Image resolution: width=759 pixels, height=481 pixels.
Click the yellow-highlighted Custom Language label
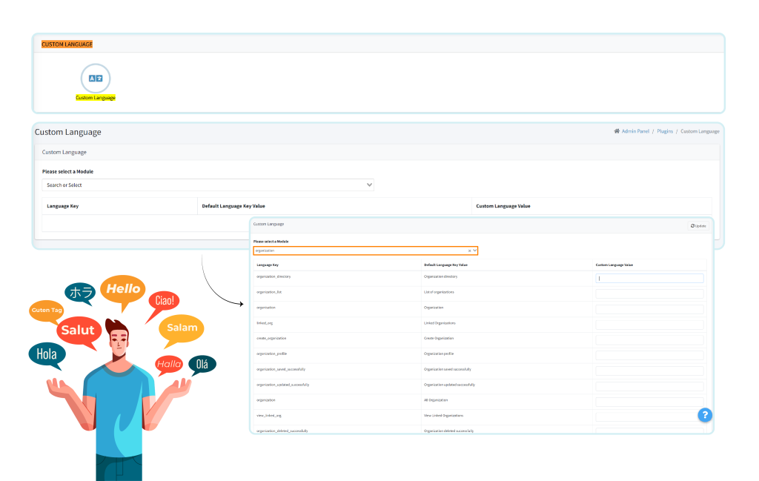click(x=95, y=98)
